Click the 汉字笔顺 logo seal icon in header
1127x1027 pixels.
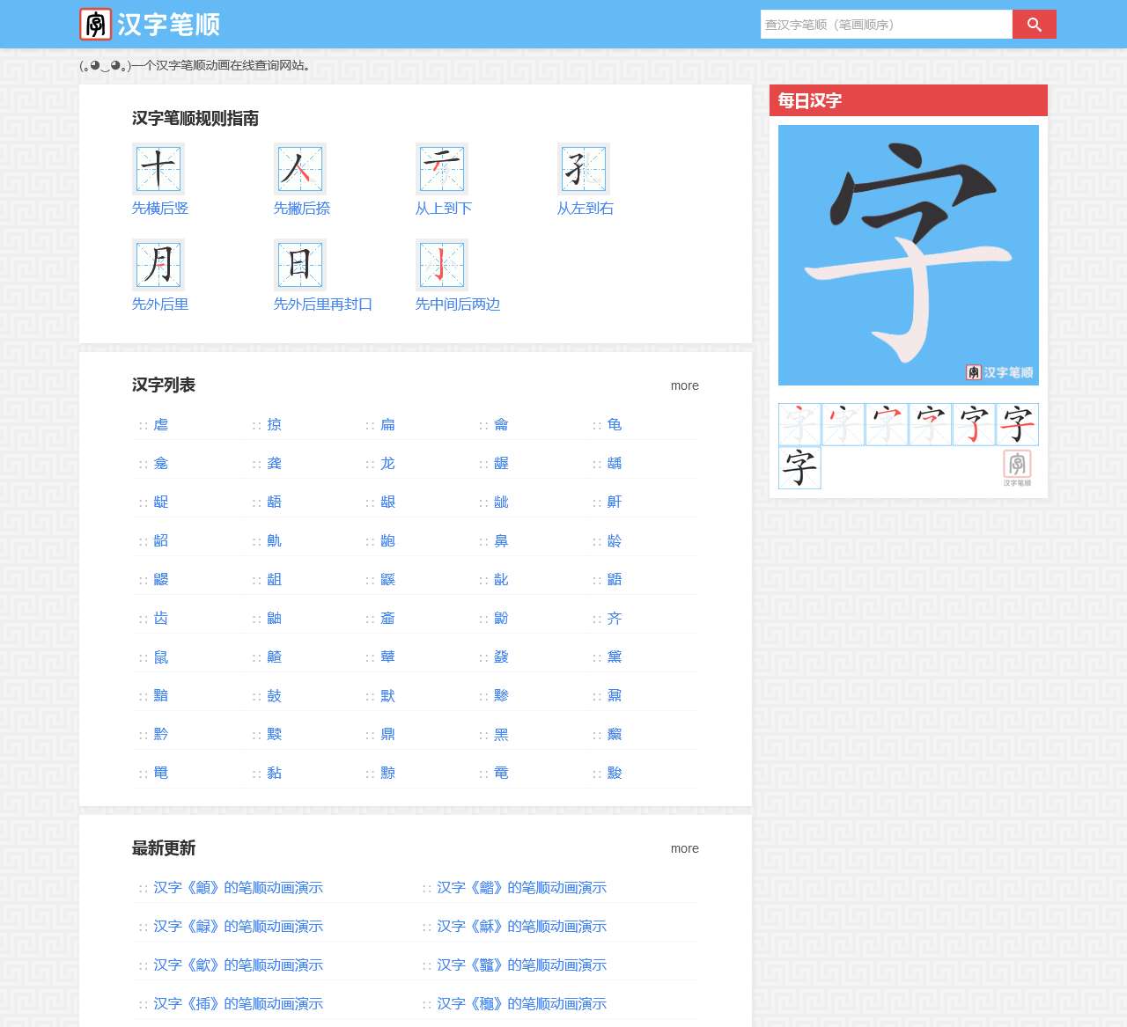97,24
